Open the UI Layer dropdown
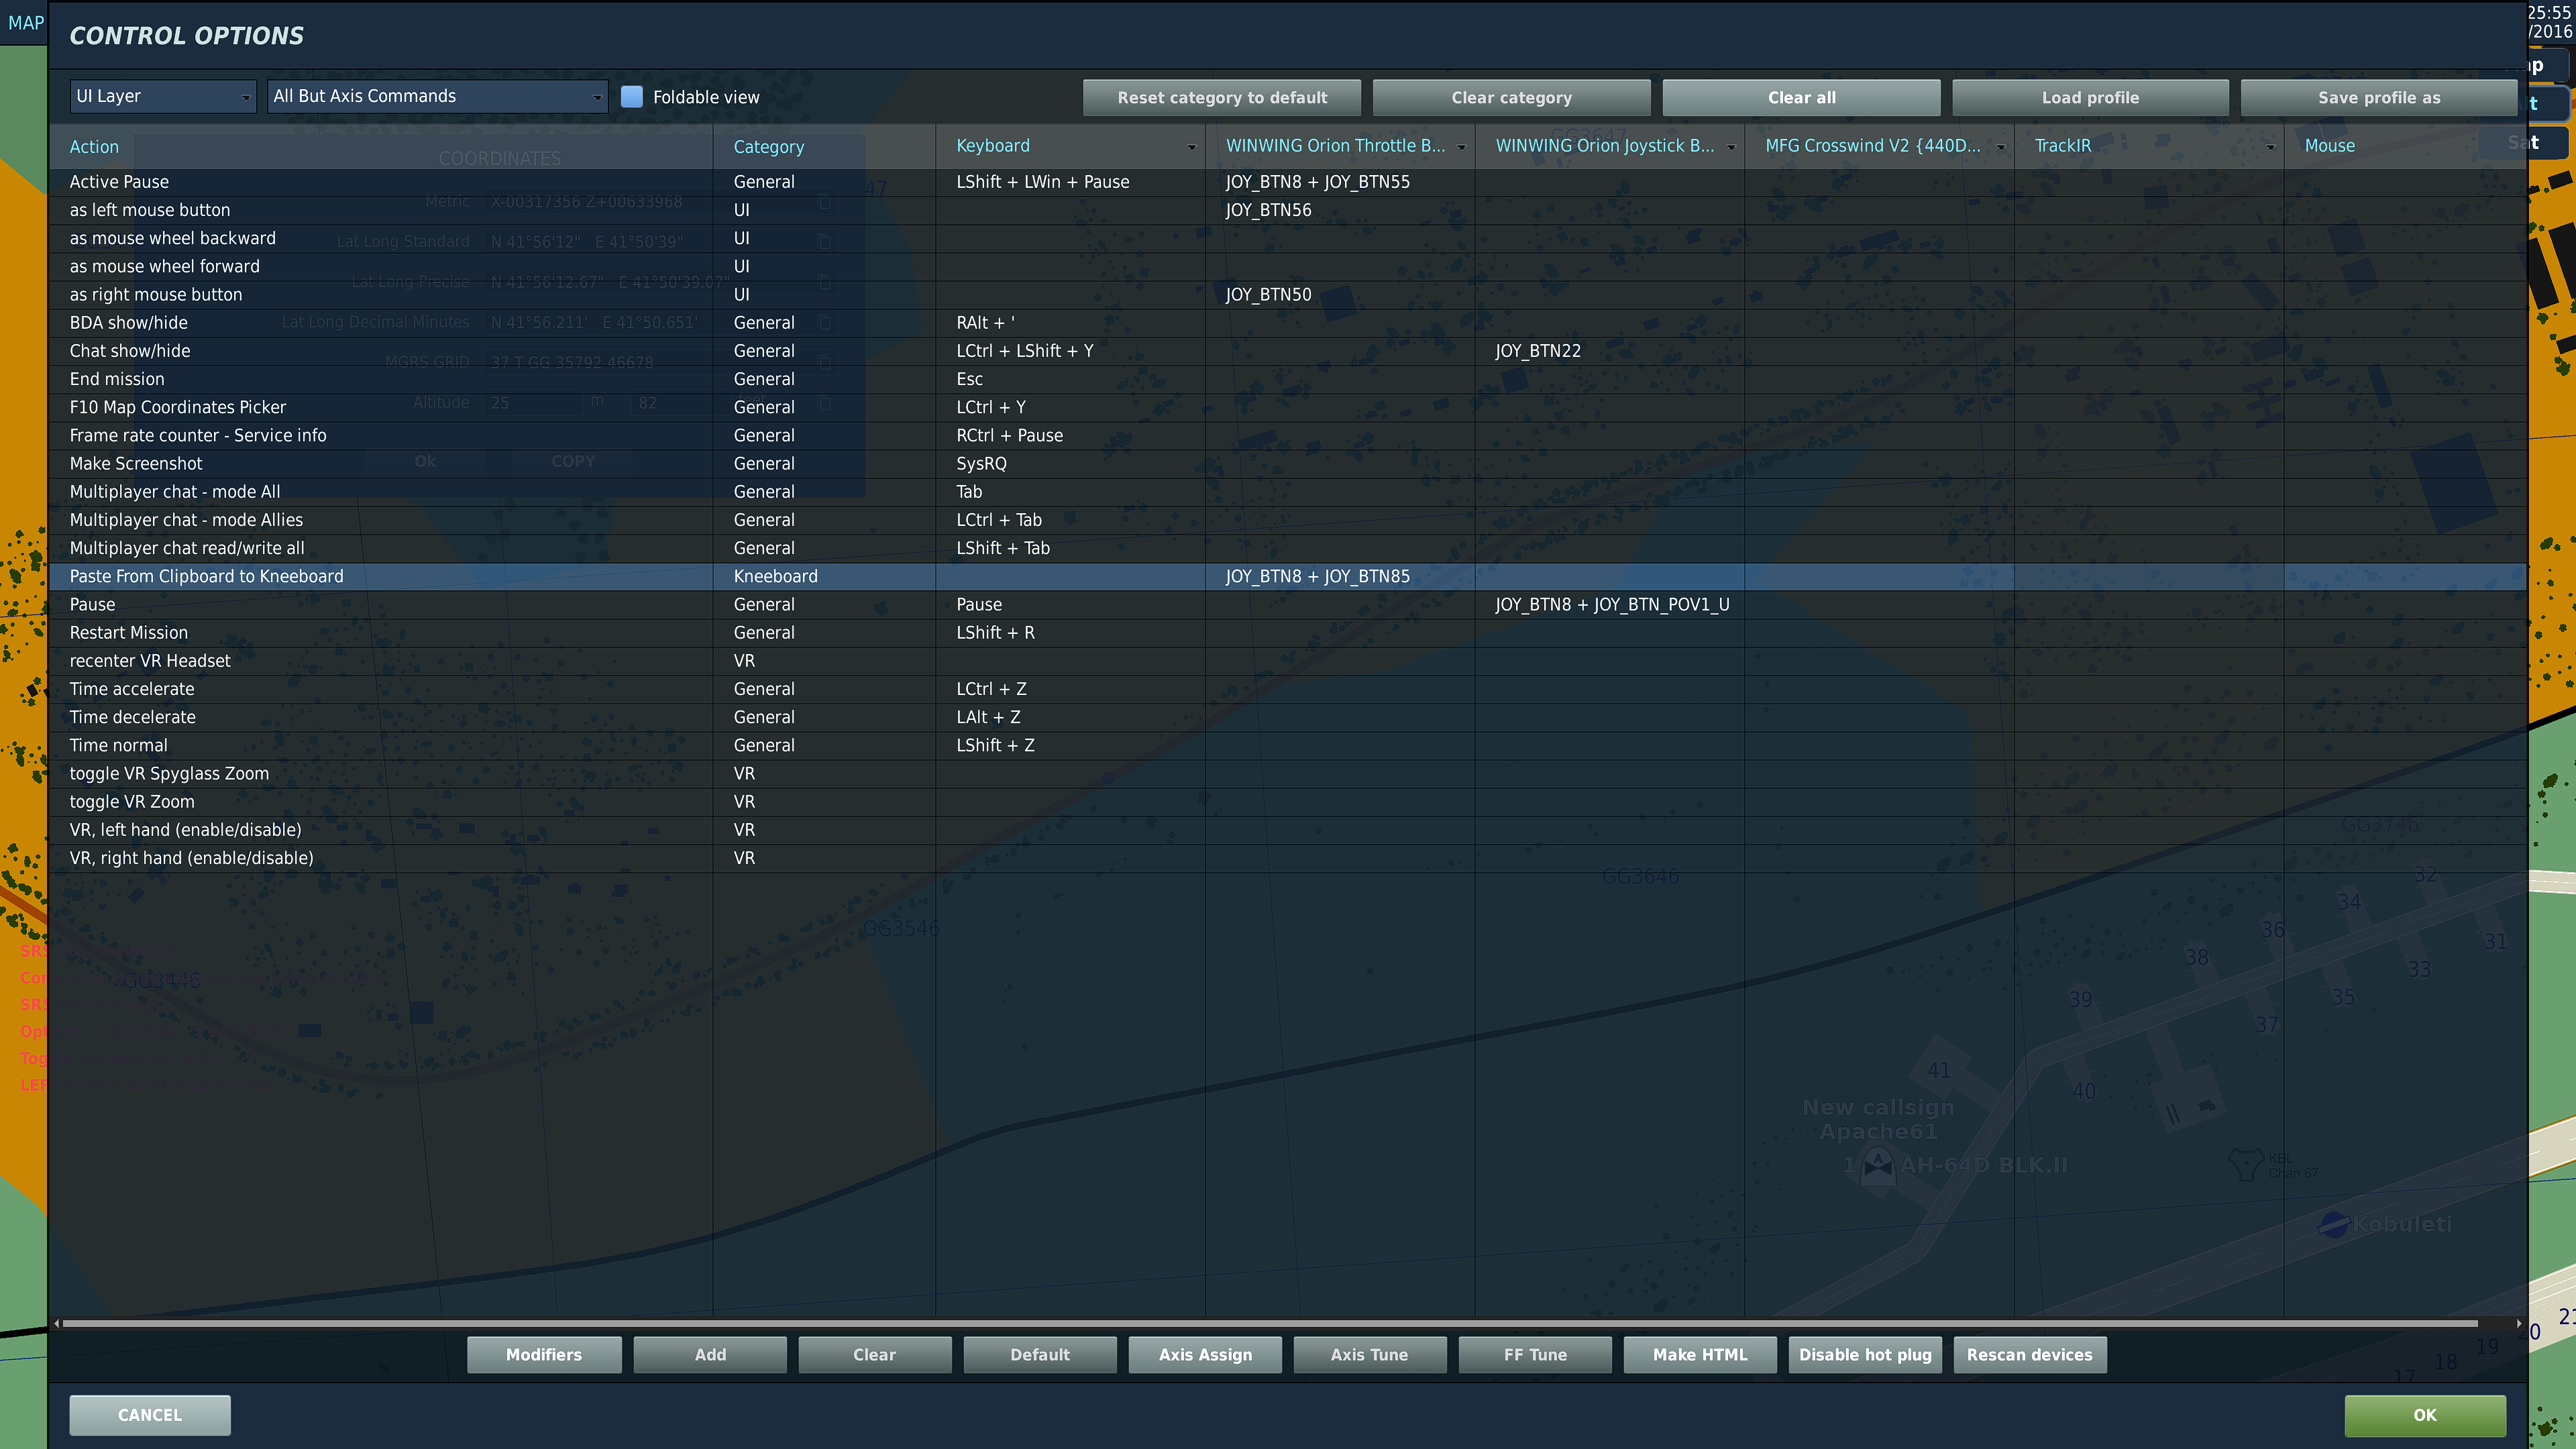The height and width of the screenshot is (1449, 2576). tap(162, 97)
